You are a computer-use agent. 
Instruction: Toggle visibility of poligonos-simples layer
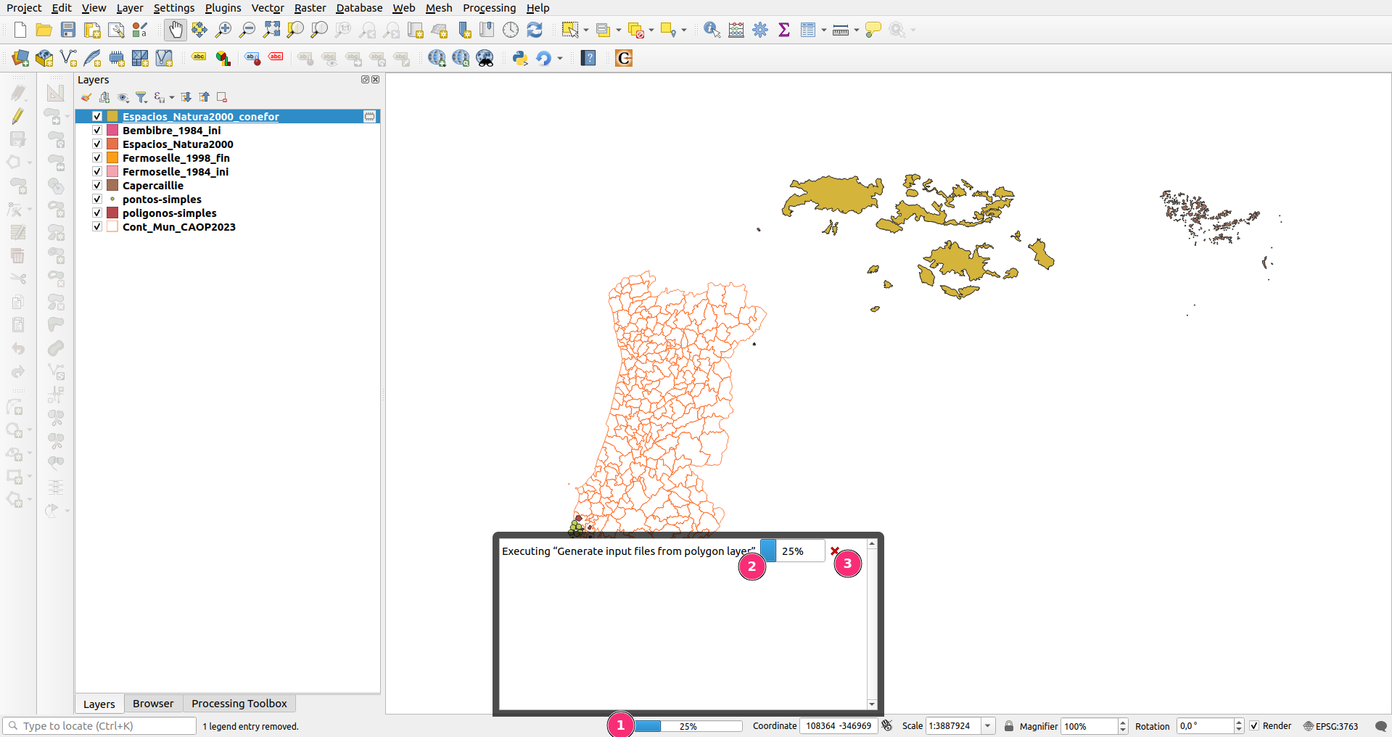96,213
